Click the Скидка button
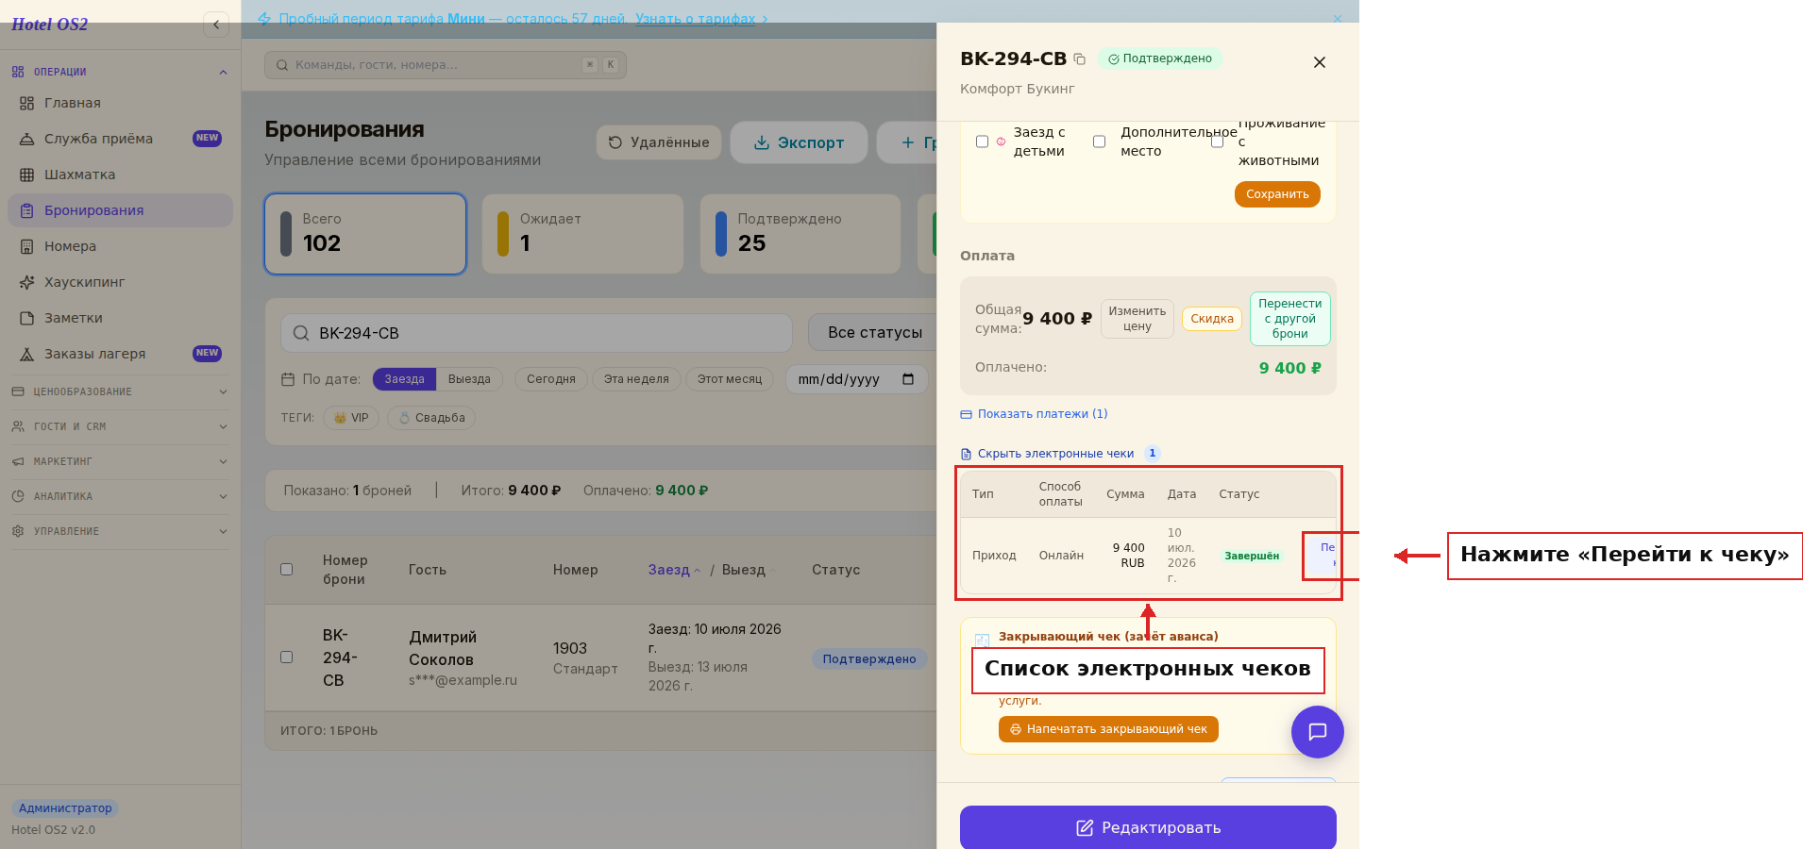The height and width of the screenshot is (849, 1803). point(1212,319)
